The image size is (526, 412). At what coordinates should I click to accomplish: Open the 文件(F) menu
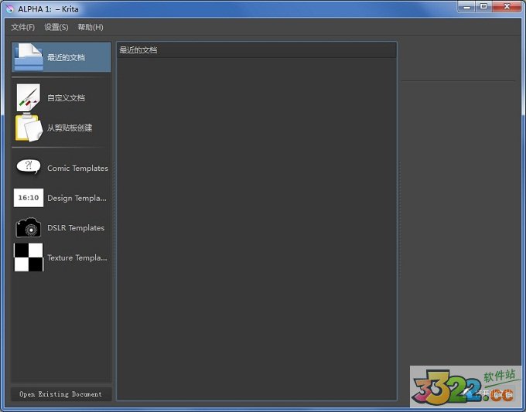pyautogui.click(x=22, y=27)
